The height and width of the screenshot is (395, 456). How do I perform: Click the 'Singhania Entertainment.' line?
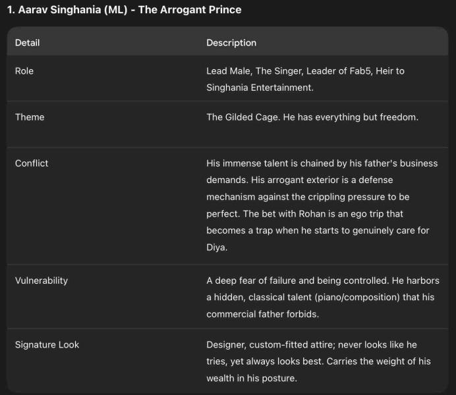(x=260, y=88)
